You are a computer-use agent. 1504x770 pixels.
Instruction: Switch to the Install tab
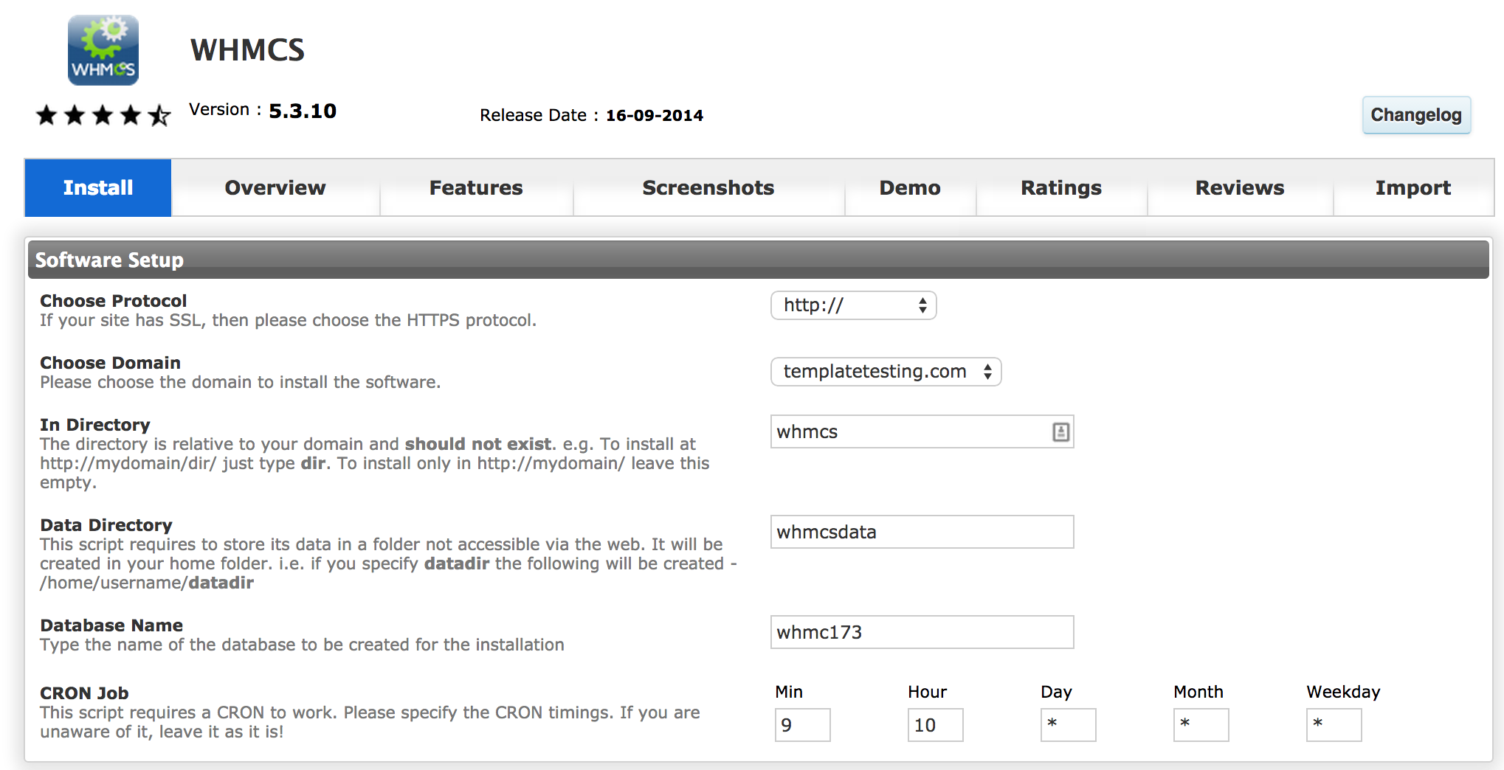pos(98,187)
